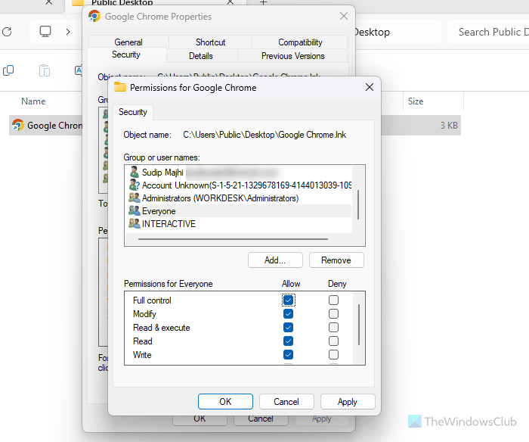529x442 pixels.
Task: Click the This PC monitor icon in address bar
Action: [x=45, y=32]
